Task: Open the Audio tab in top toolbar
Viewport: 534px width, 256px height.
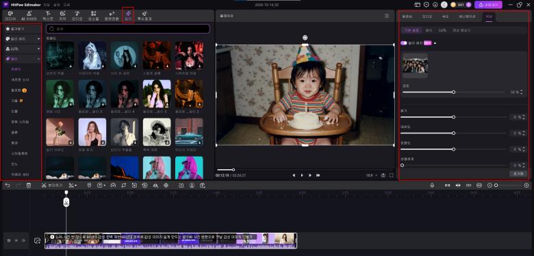Action: pyautogui.click(x=77, y=16)
